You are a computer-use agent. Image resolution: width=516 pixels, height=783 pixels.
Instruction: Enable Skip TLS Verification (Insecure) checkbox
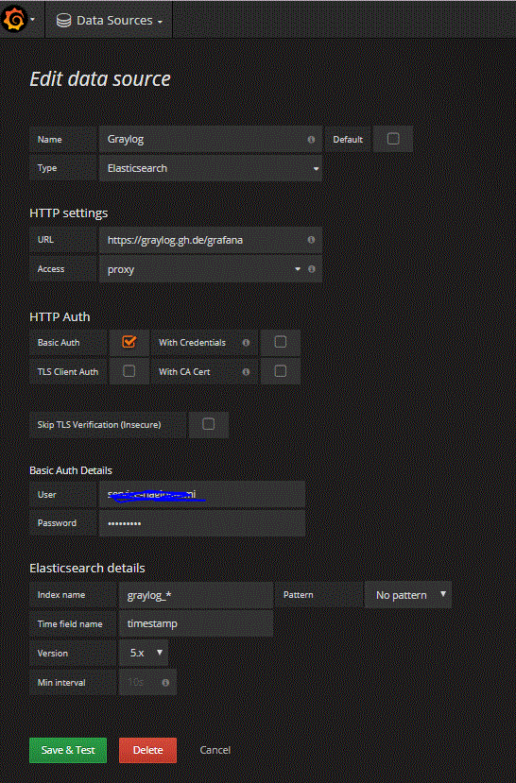coord(208,424)
